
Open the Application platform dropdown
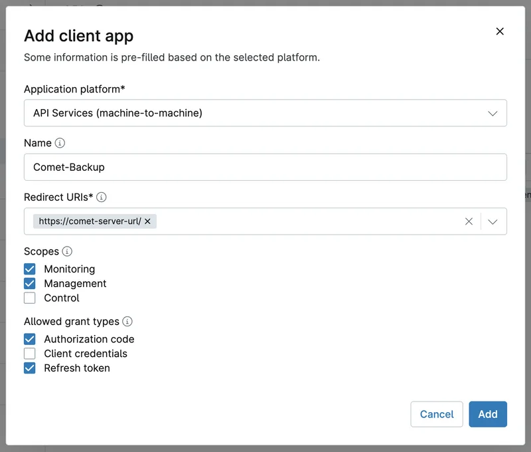(265, 113)
